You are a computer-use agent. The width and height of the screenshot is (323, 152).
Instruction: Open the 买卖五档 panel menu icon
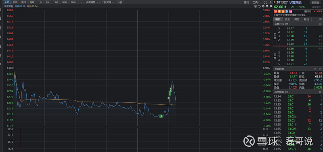pyautogui.click(x=320, y=24)
